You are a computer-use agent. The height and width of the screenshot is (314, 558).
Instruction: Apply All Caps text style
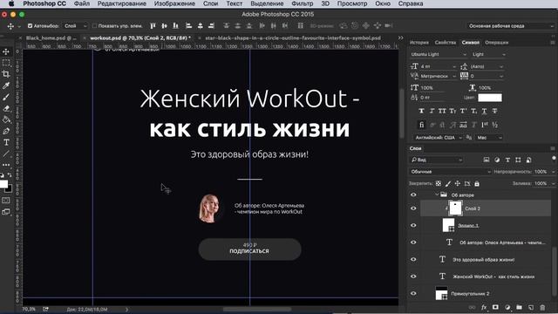[x=442, y=111]
